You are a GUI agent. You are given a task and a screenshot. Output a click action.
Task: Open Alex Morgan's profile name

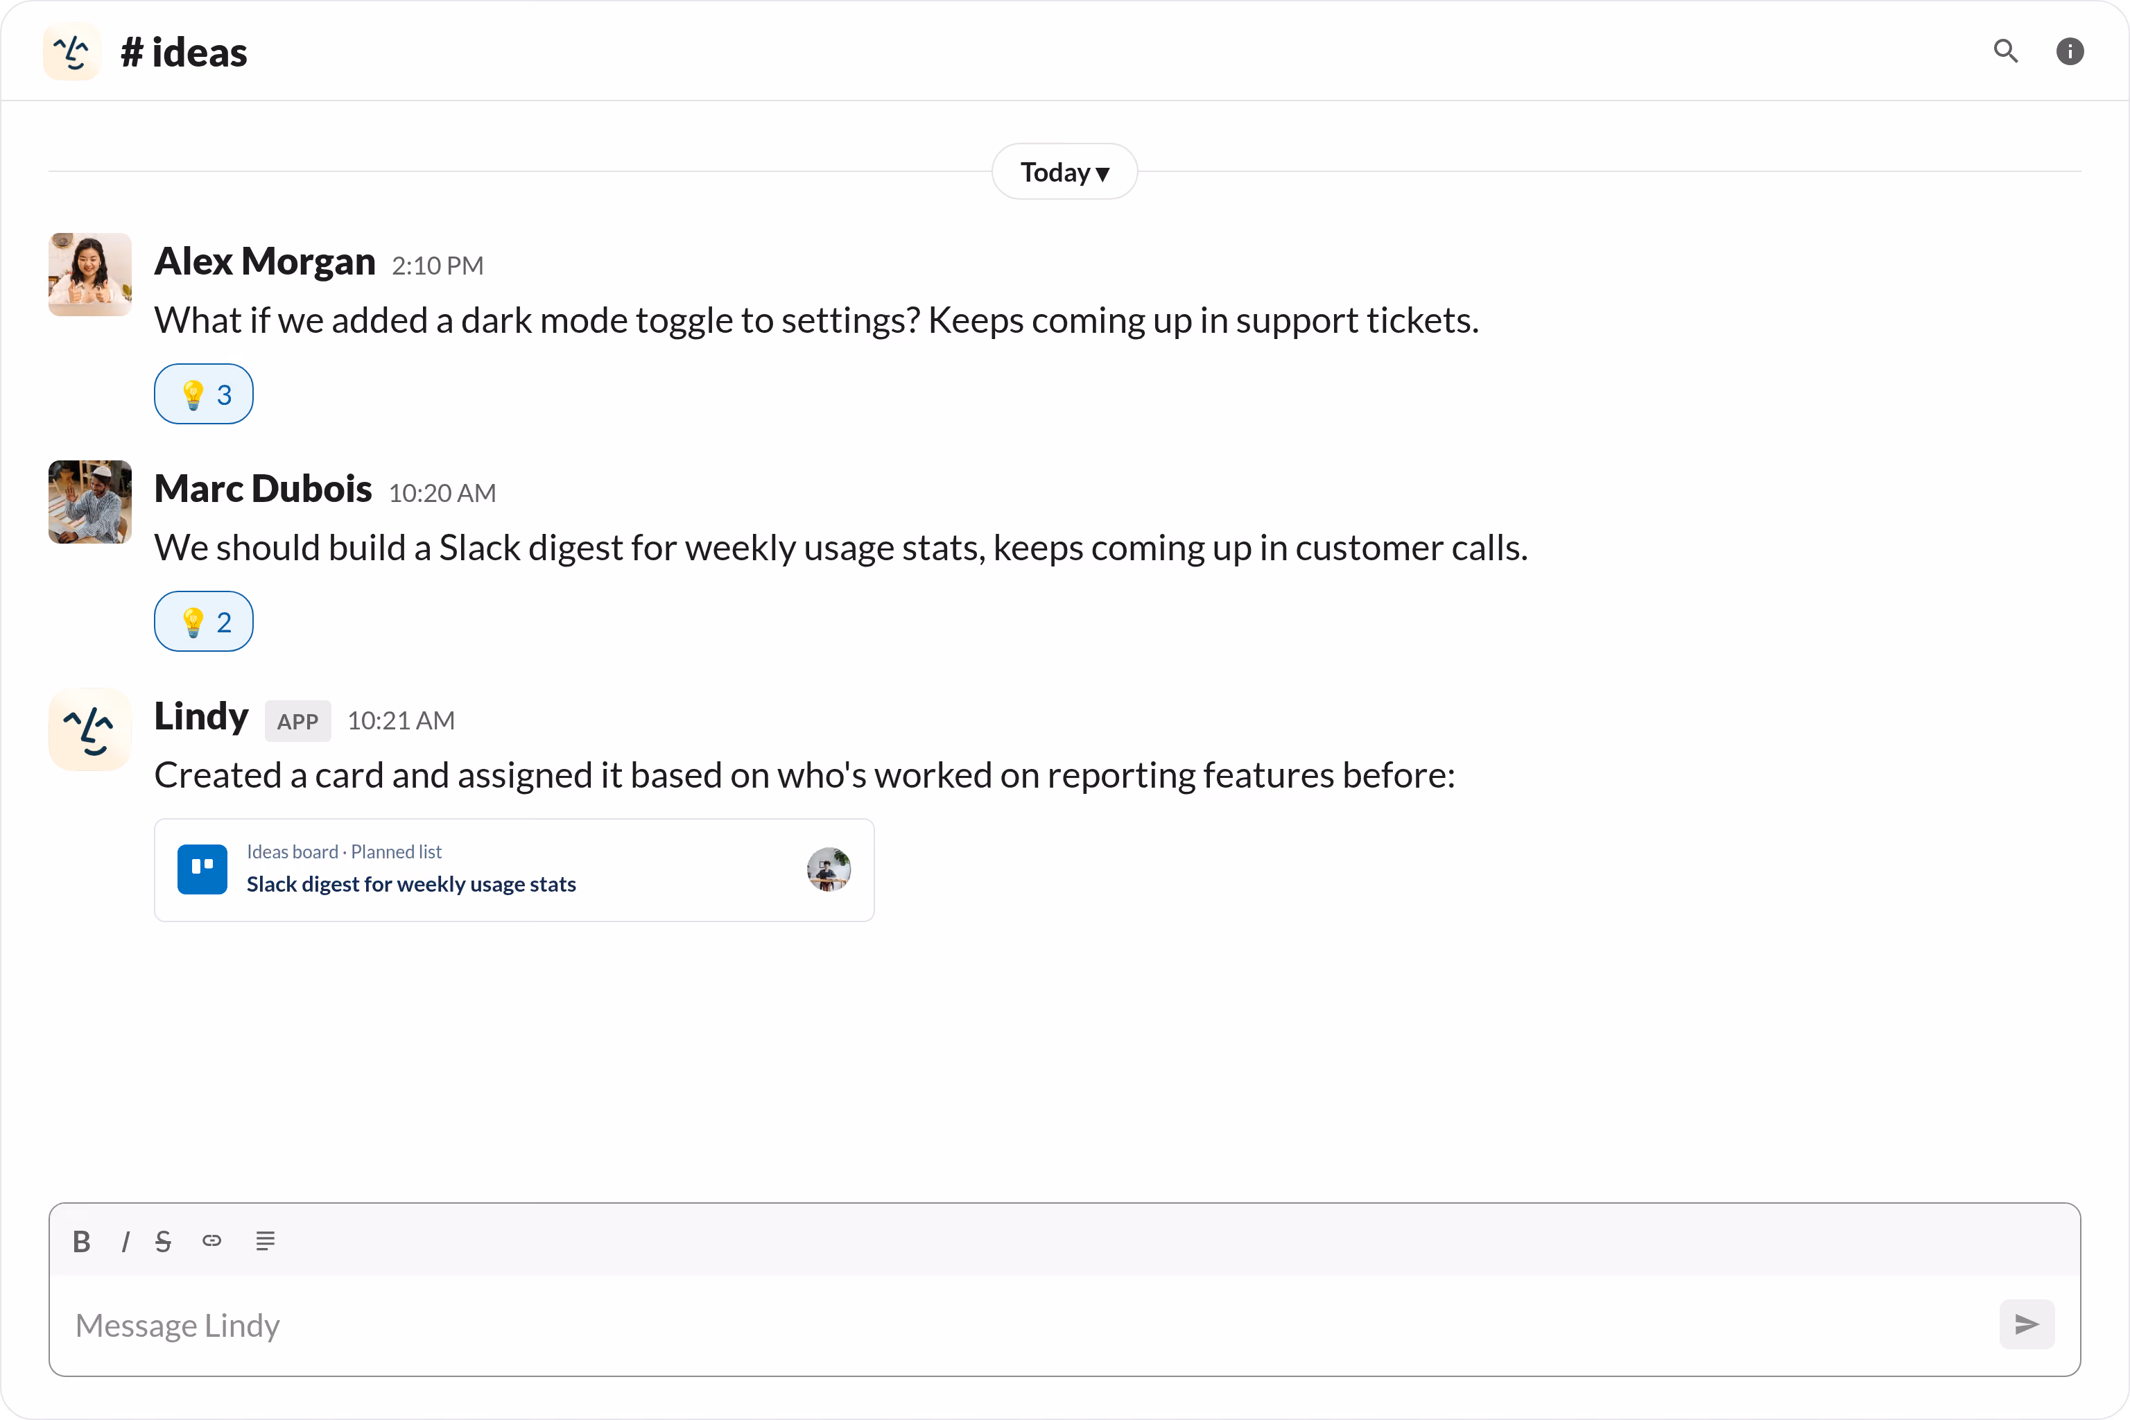coord(264,261)
